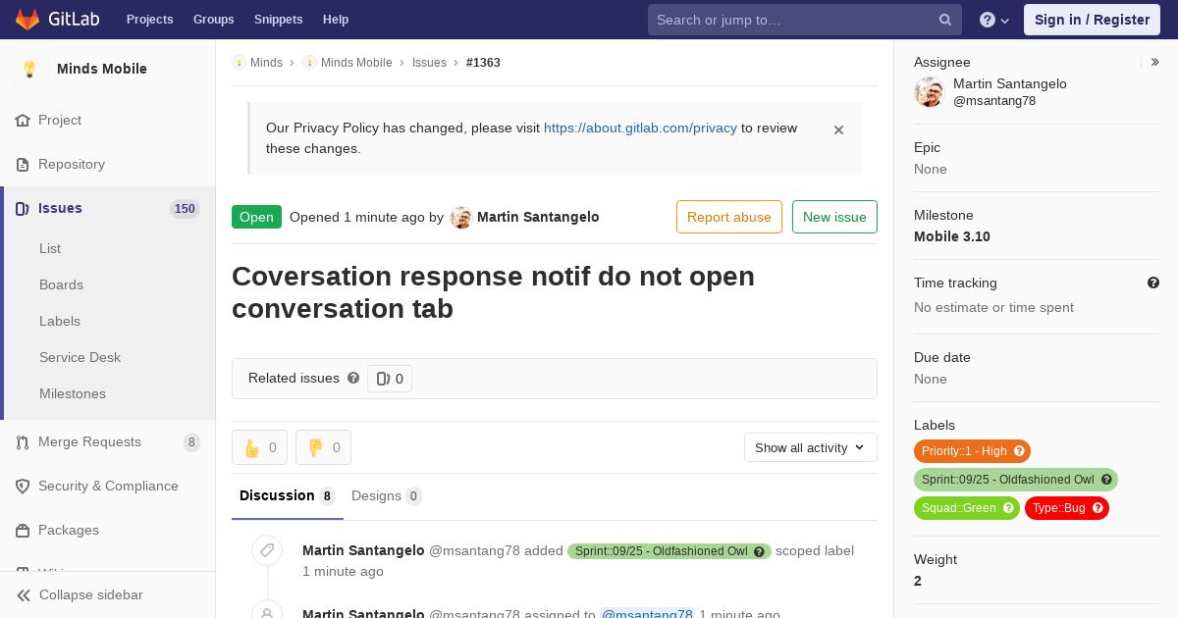
Task: Click the thumbs up reaction
Action: 259,447
